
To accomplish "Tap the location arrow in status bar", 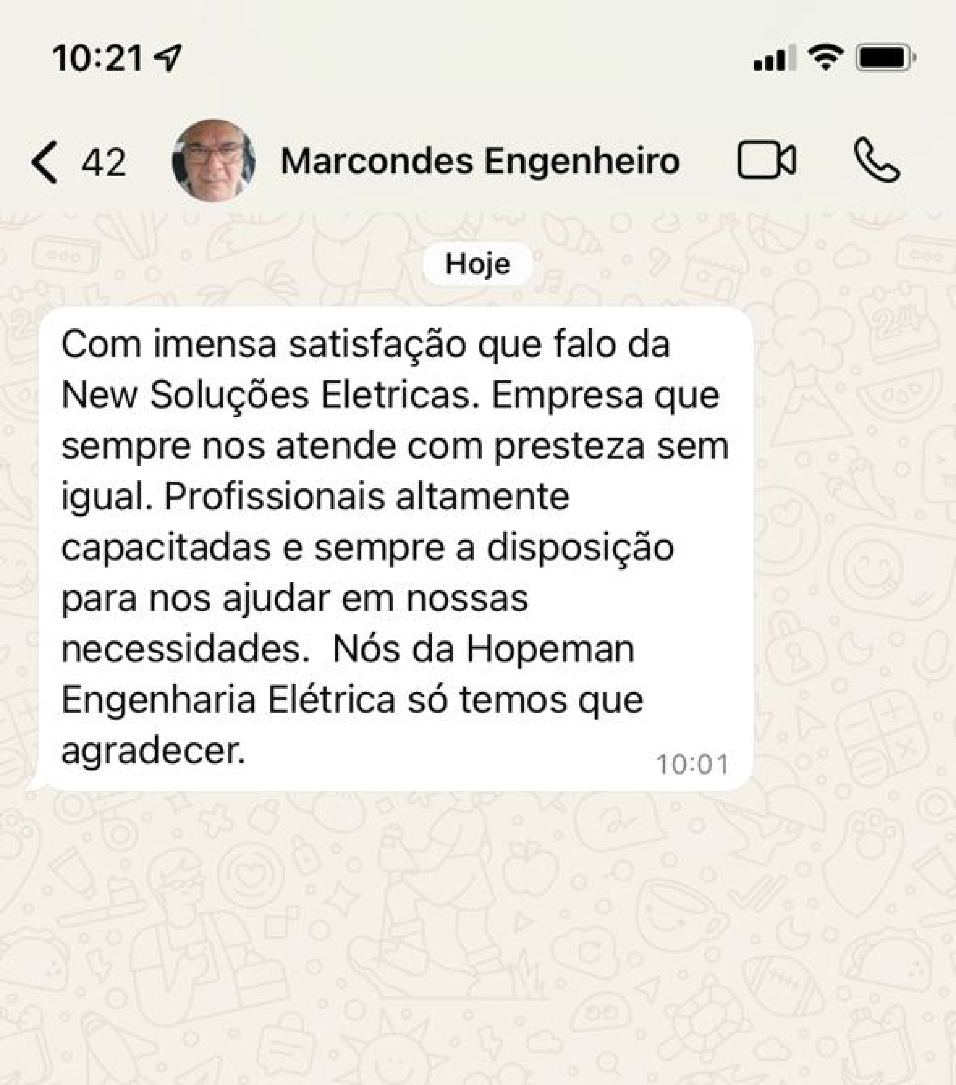I will pos(167,58).
